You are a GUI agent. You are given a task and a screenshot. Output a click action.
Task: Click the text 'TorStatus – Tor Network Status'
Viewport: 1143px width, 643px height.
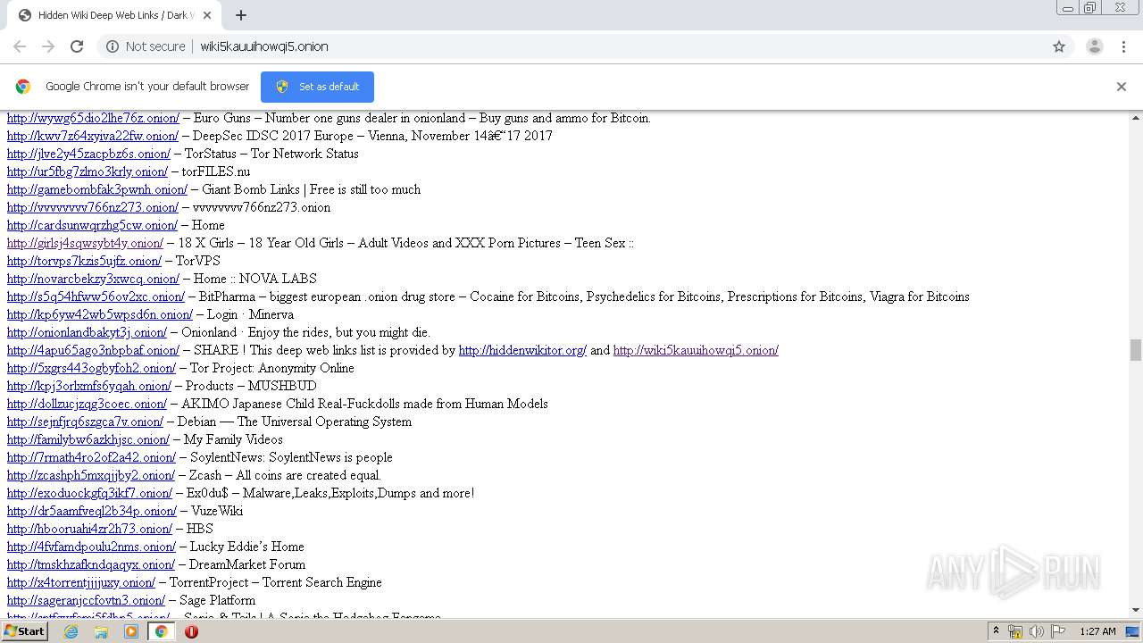click(x=271, y=154)
